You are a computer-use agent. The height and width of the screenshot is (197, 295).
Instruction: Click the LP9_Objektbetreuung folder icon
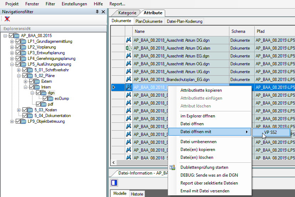tap(24, 121)
